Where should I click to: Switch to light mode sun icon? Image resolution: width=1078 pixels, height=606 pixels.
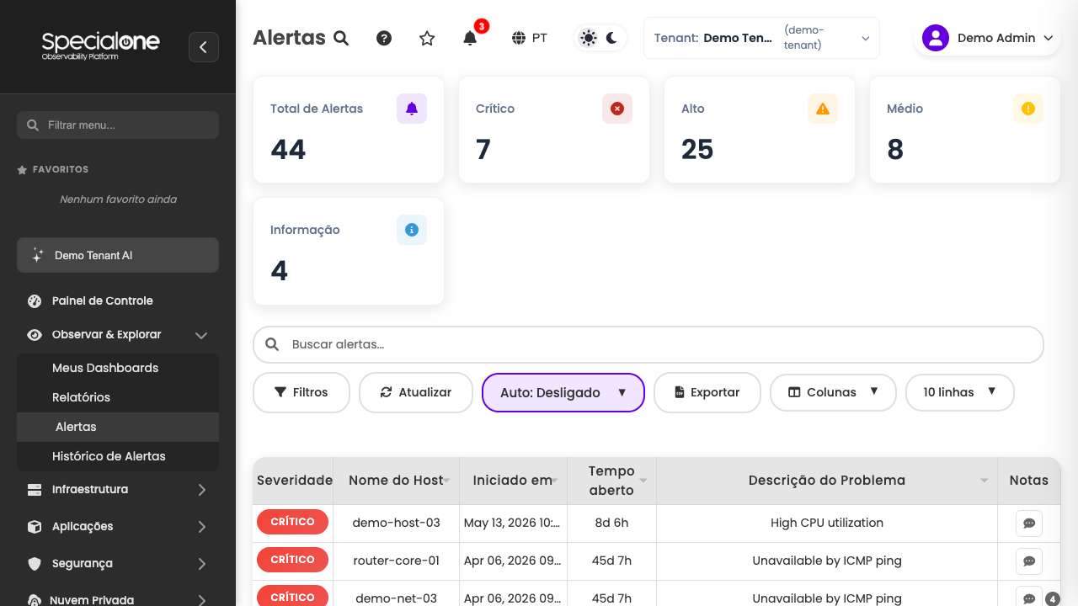(588, 38)
